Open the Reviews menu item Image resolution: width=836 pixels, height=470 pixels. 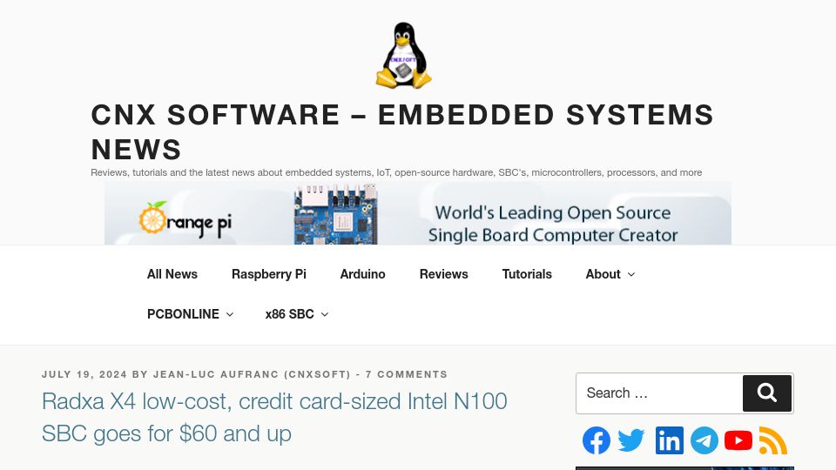(443, 274)
